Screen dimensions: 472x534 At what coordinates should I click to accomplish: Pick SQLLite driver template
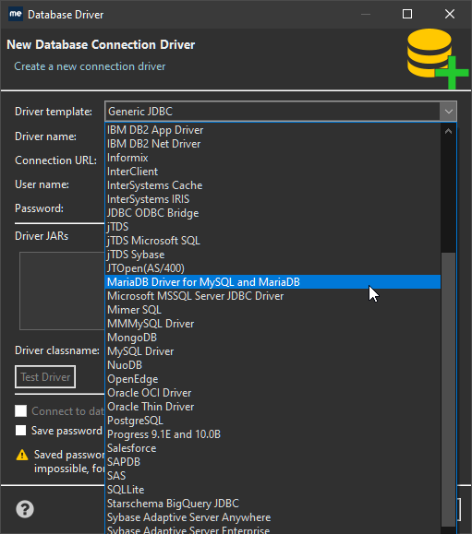pyautogui.click(x=272, y=490)
